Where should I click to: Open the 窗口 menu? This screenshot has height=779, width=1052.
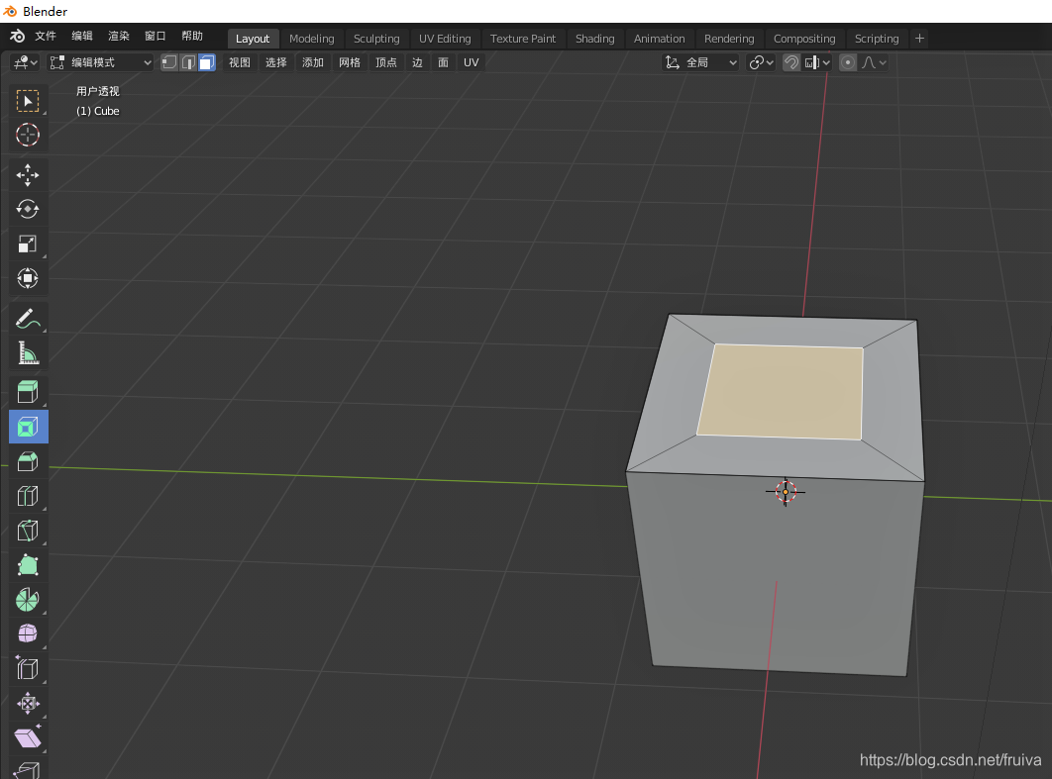155,37
